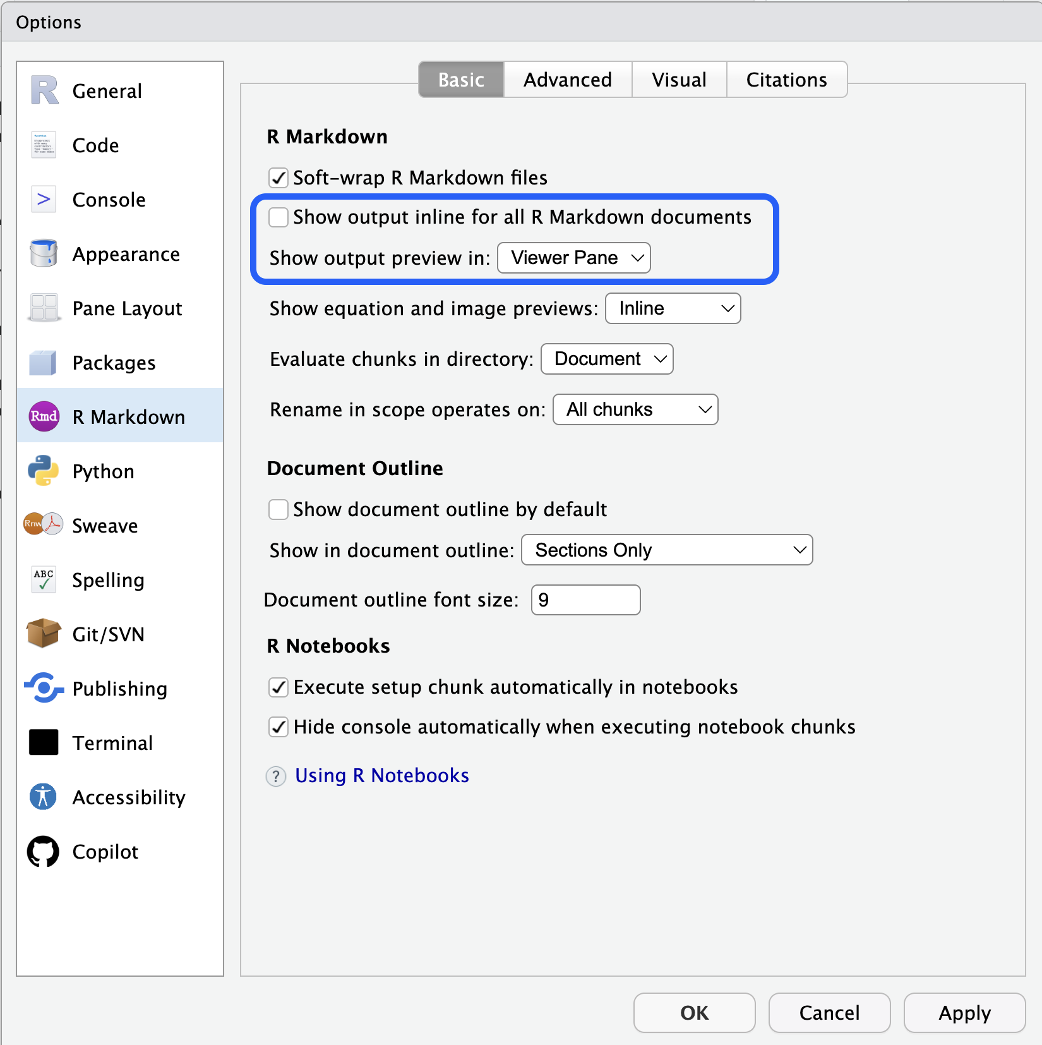Disable Execute setup chunk automatically in notebooks

point(278,687)
